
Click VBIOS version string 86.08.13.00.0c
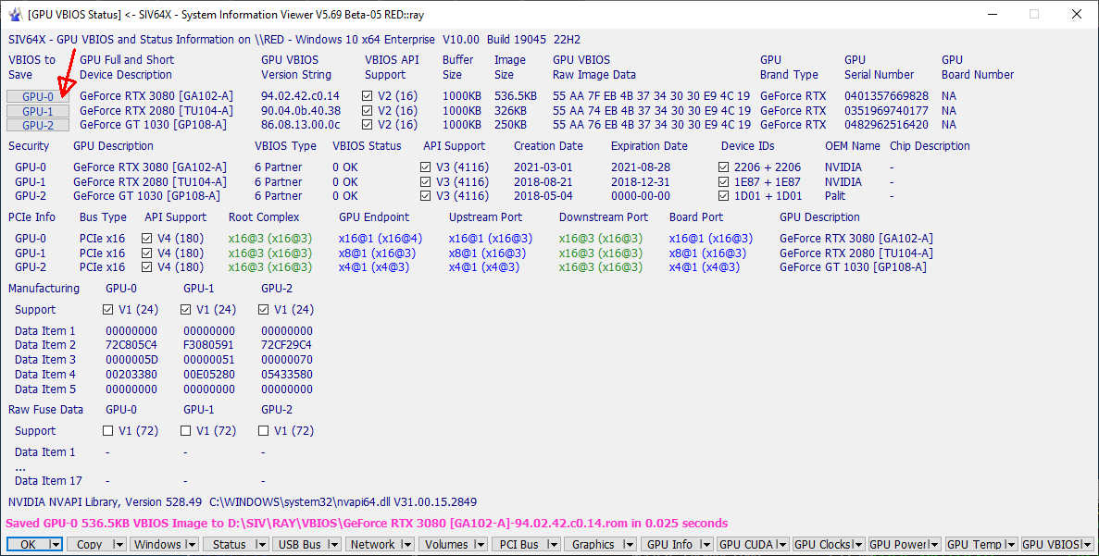pos(301,125)
